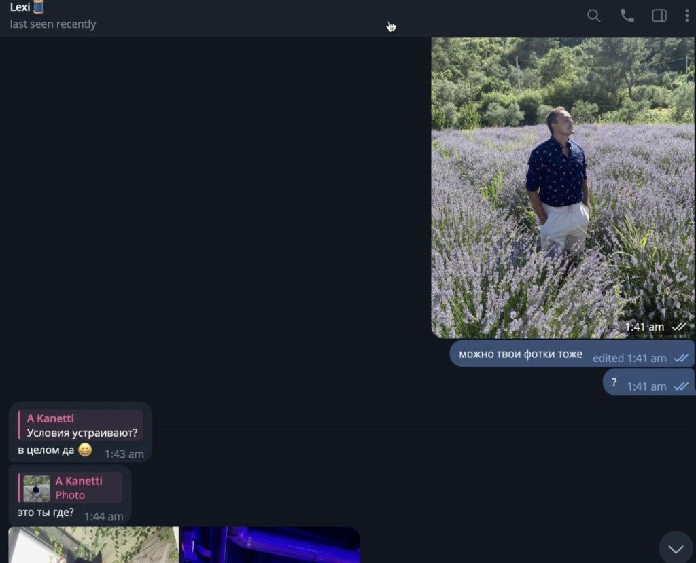Select the "можно твои фотки тоже" message bubble
This screenshot has height=563, width=696.
point(520,355)
